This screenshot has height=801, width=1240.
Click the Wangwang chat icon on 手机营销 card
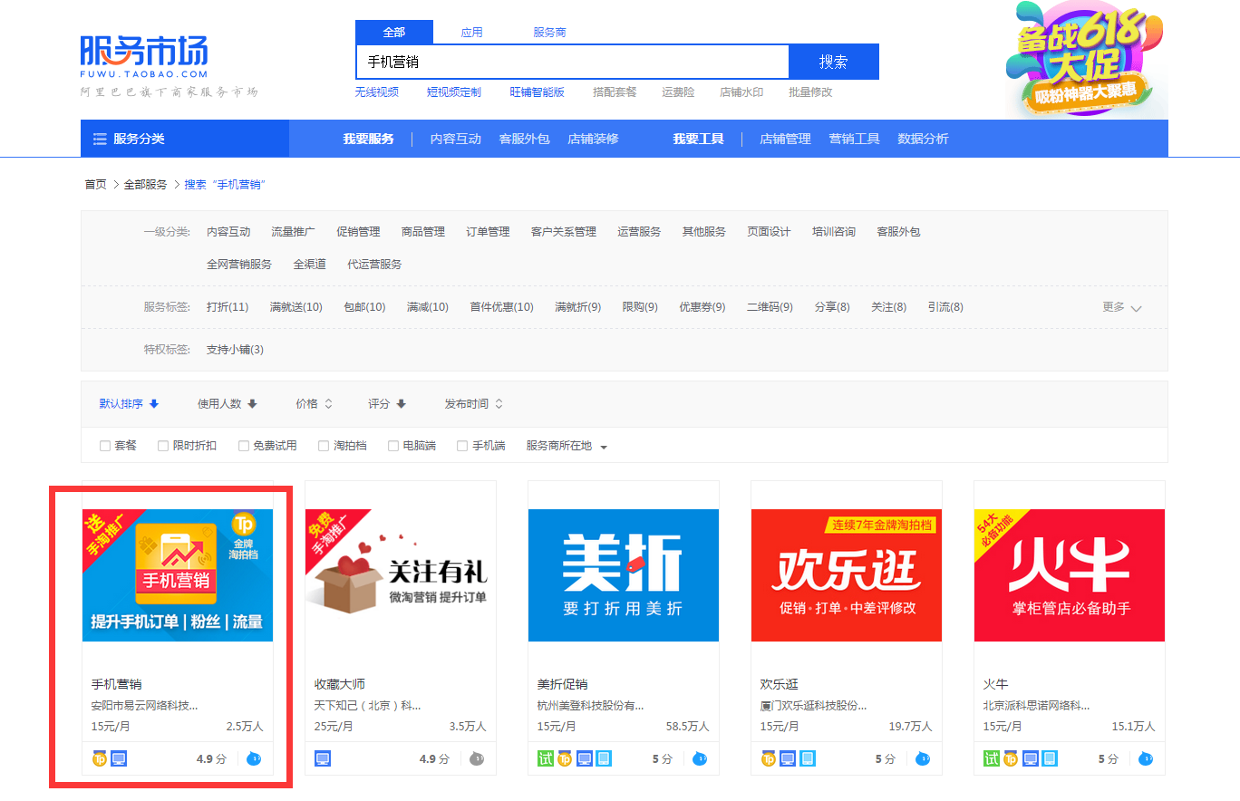pyautogui.click(x=254, y=758)
